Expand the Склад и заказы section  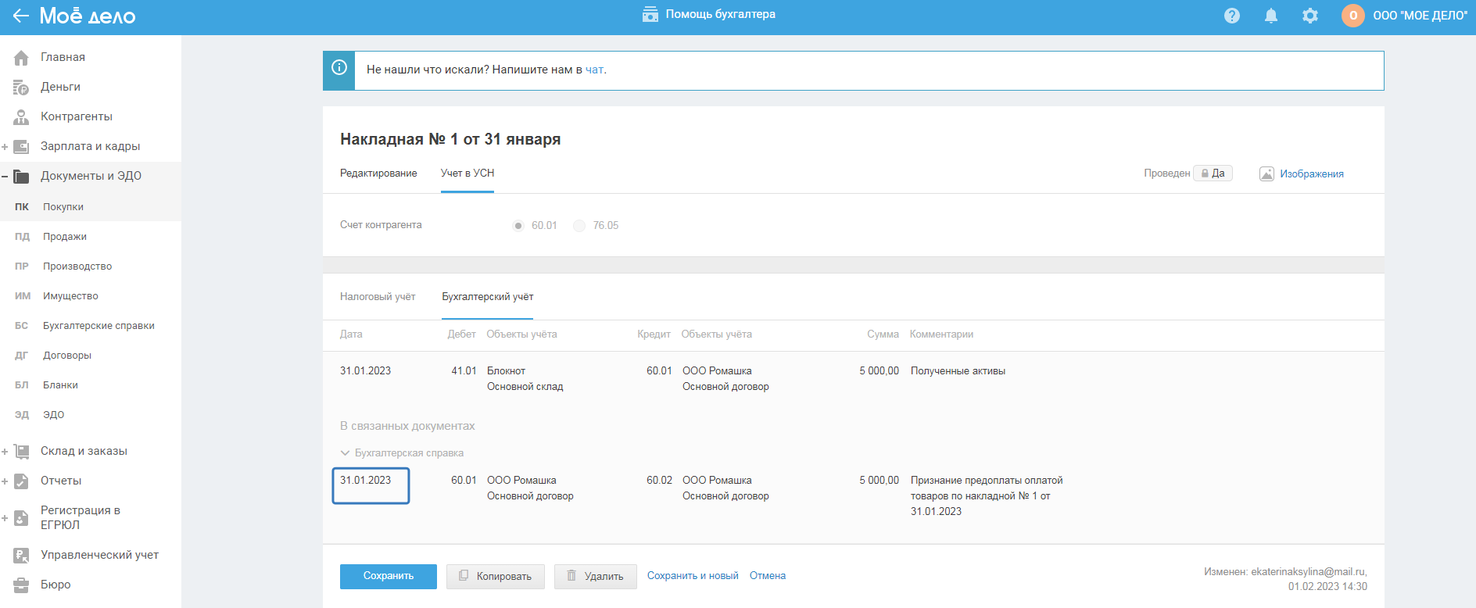(5, 452)
